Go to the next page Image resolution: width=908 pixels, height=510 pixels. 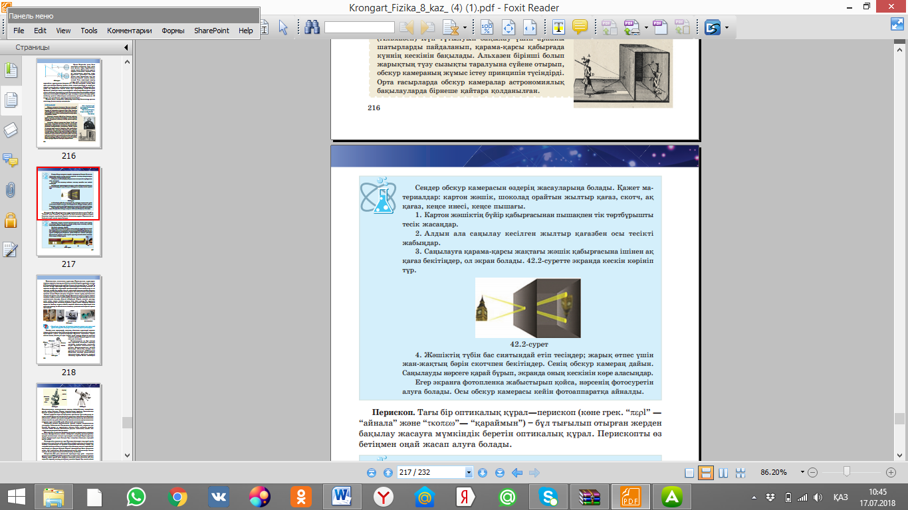483,473
